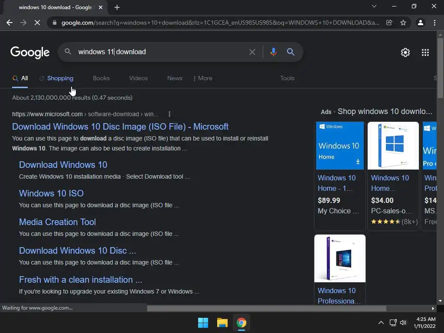Image resolution: width=444 pixels, height=333 pixels.
Task: Open Windows 10 Home $34.00 product image
Action: click(x=393, y=146)
